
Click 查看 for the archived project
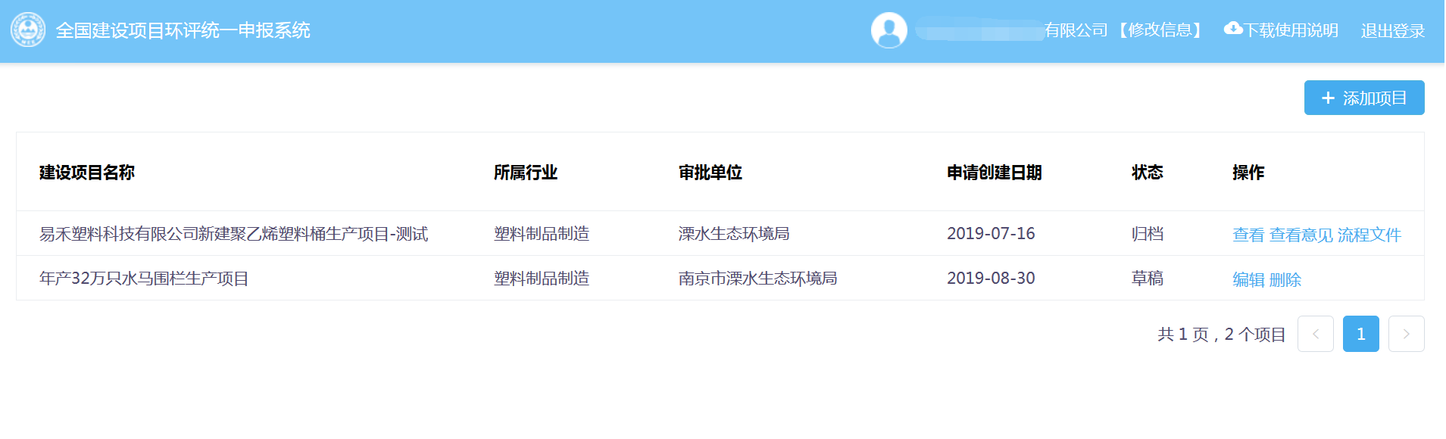pos(1248,235)
